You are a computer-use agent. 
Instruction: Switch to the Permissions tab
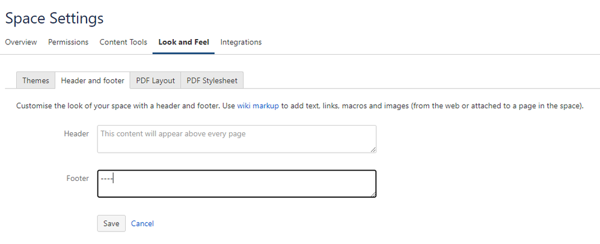pyautogui.click(x=68, y=42)
